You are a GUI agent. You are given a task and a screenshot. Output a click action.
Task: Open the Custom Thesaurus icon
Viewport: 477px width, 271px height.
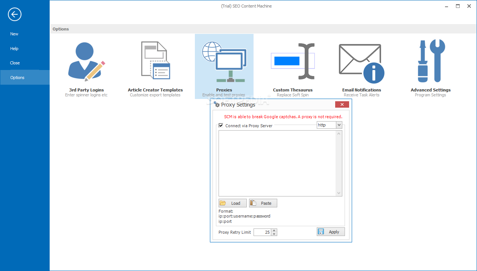coord(293,61)
